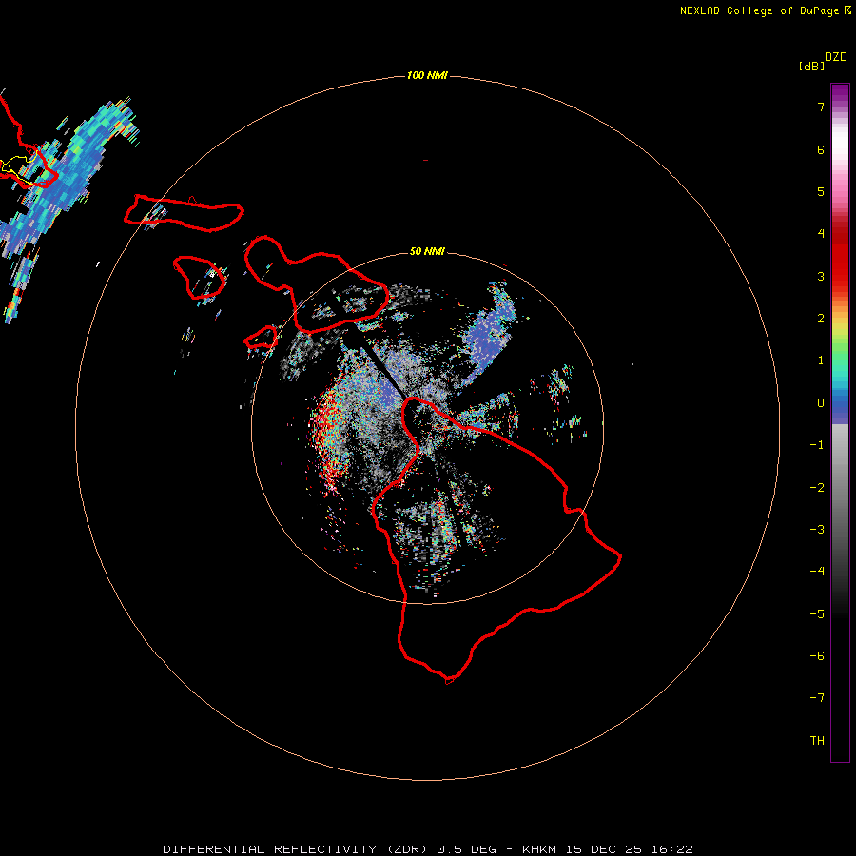
Task: Click the -6 value on color scale
Action: (817, 656)
